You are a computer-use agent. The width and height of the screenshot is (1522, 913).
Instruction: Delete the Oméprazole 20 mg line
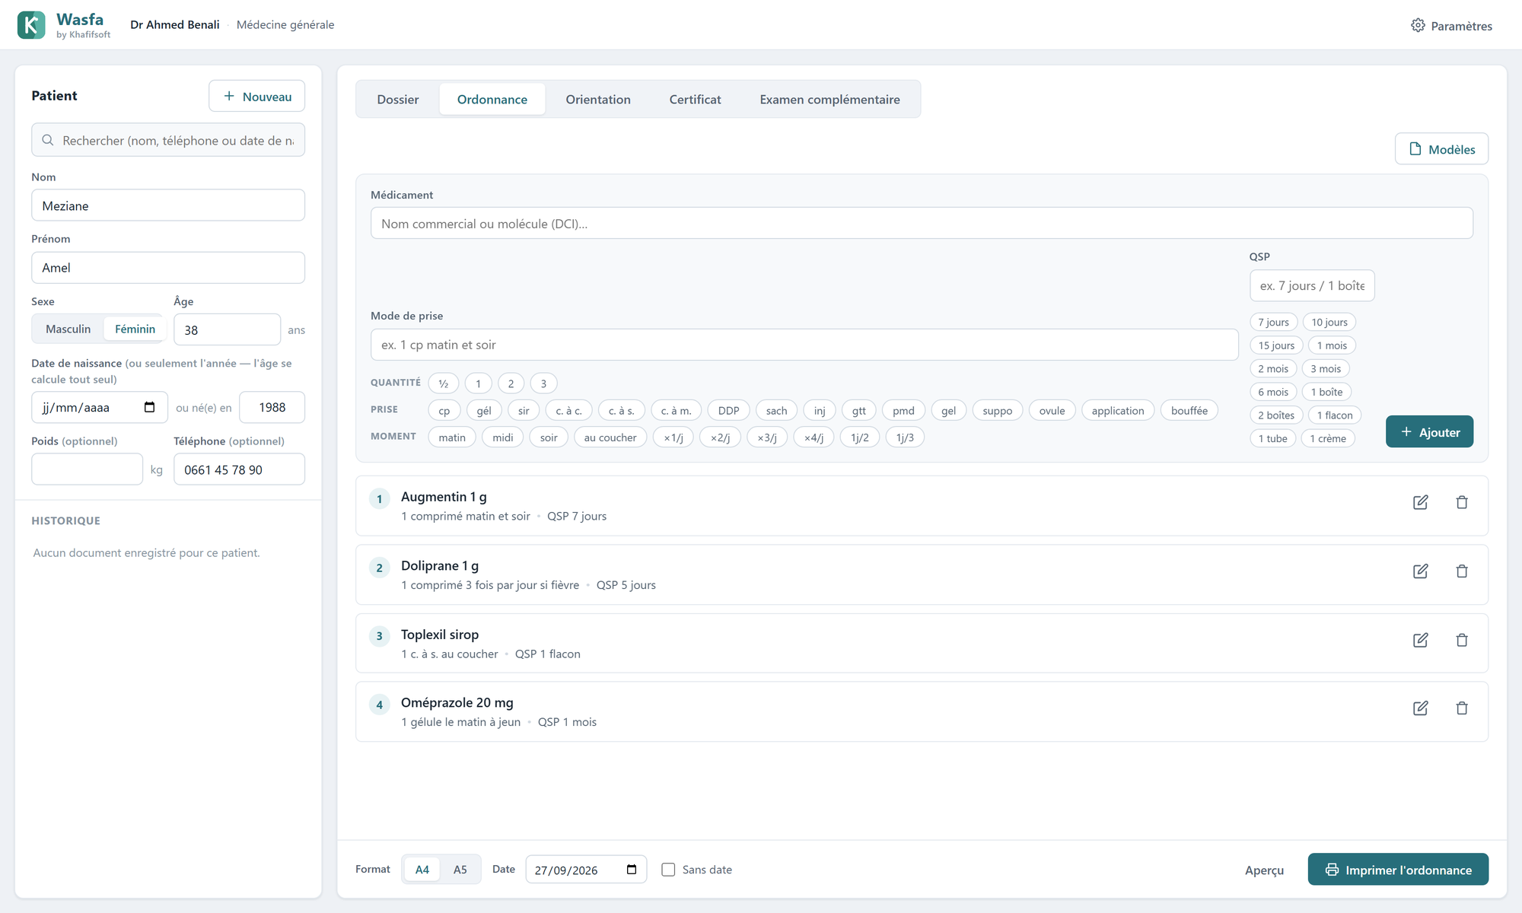[x=1462, y=708]
